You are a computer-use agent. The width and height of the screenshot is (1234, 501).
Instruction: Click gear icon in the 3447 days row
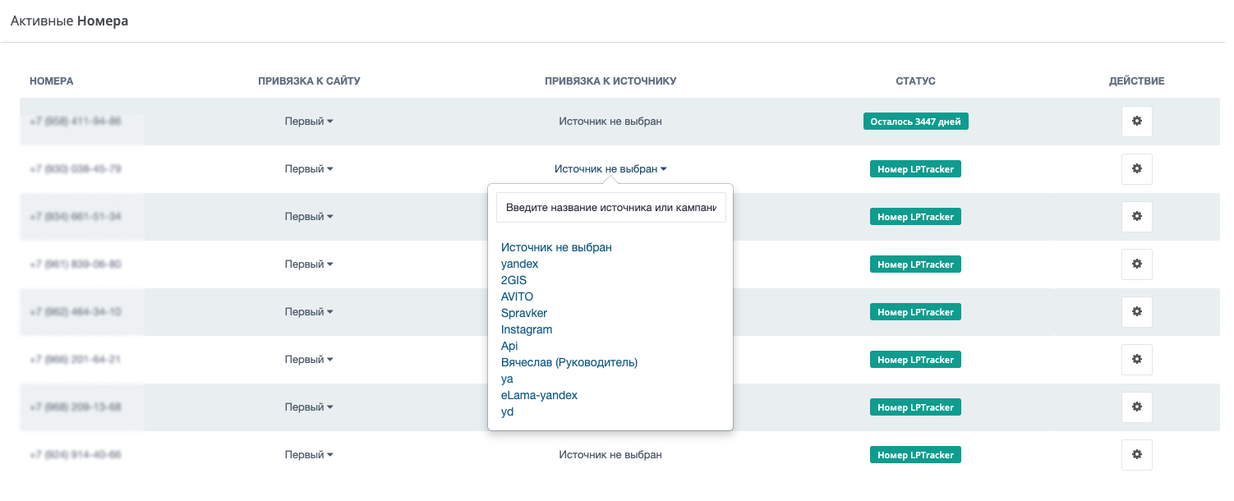1137,122
